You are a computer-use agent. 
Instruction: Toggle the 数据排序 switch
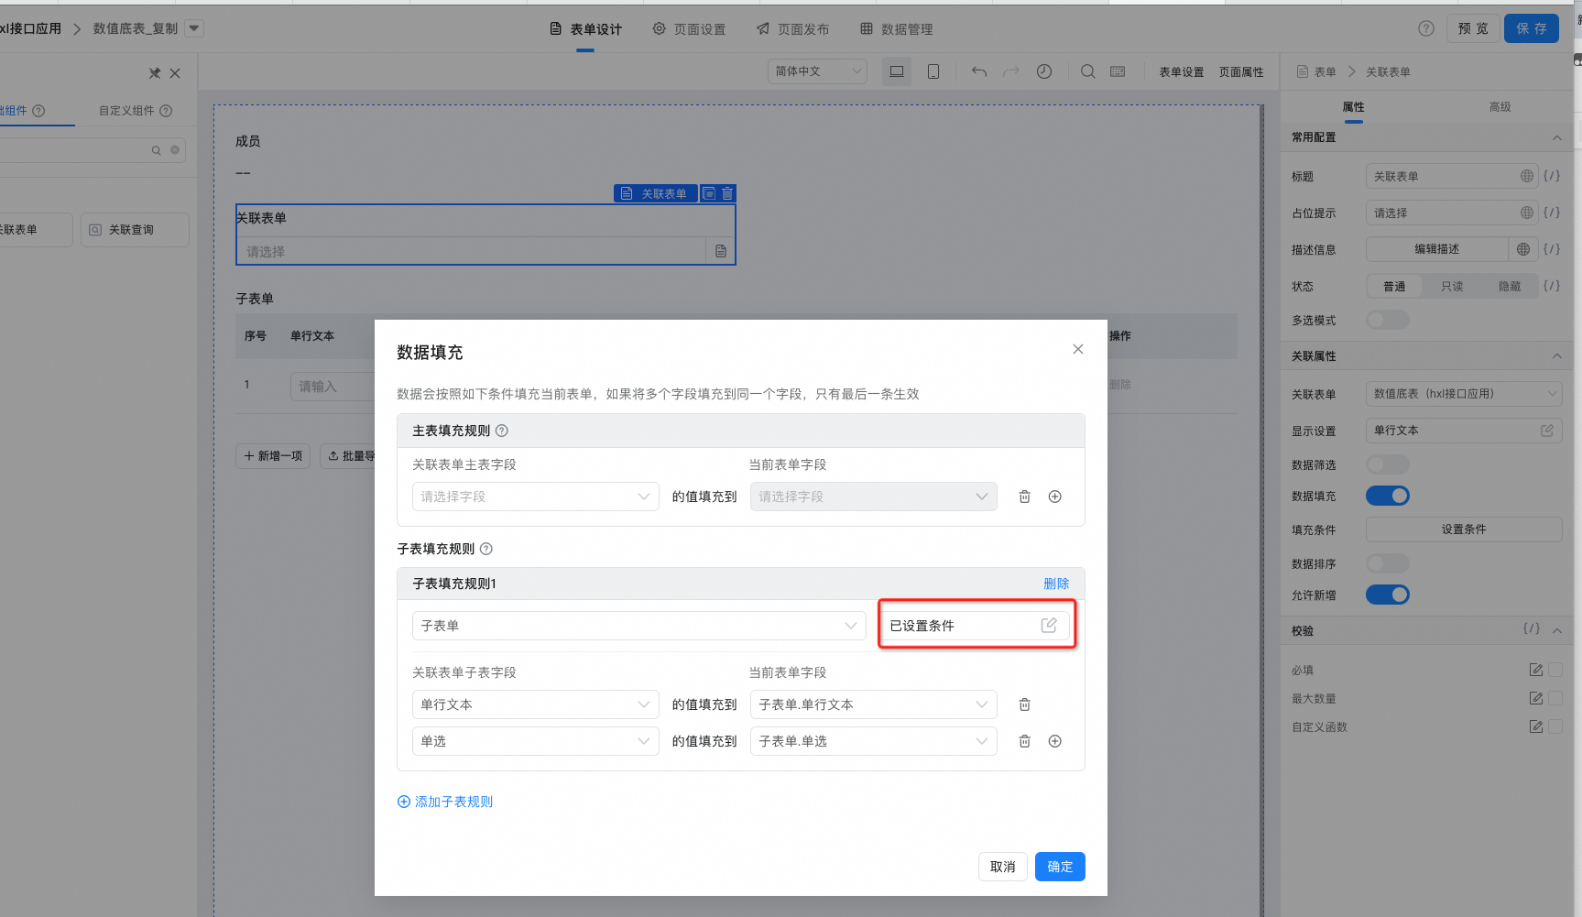[1388, 563]
